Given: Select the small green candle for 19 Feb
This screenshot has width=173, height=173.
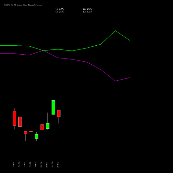Looking at the screenshot, I should pyautogui.click(x=37, y=136).
